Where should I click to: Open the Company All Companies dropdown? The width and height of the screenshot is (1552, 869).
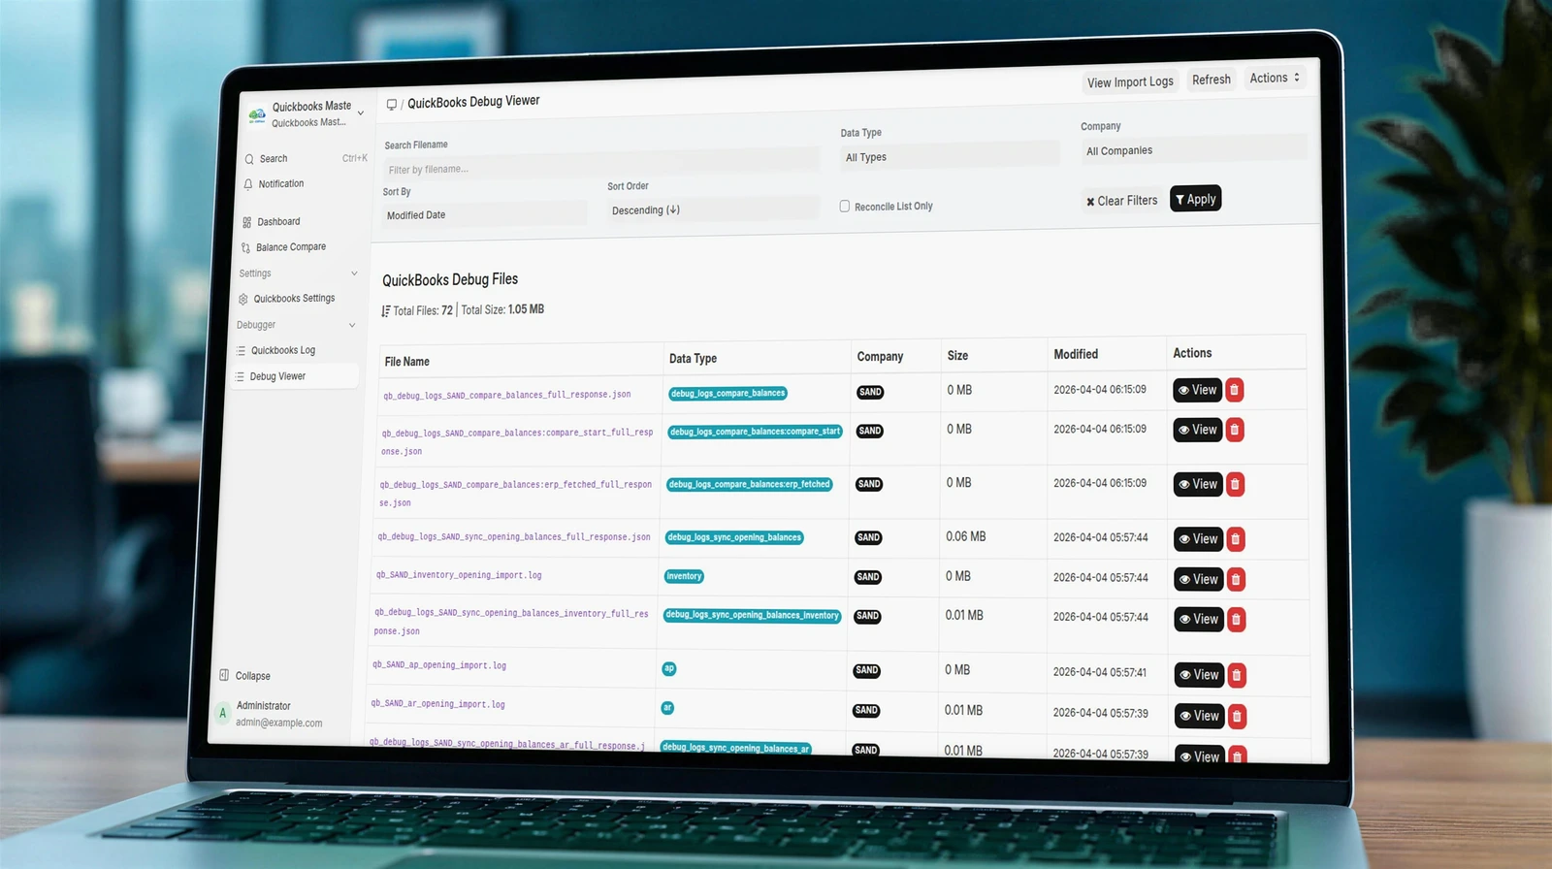(1194, 149)
